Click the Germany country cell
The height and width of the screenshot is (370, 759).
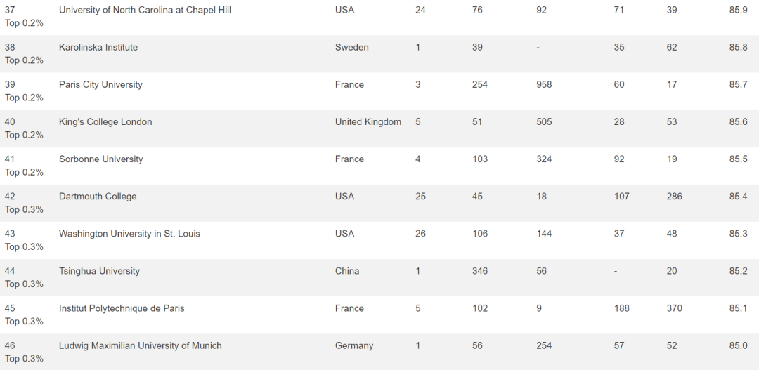353,346
